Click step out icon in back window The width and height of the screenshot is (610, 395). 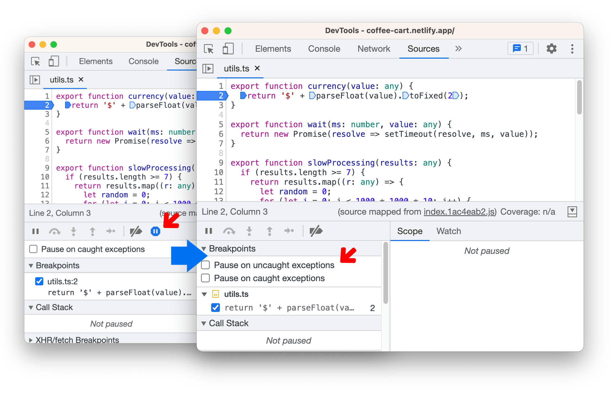tap(92, 231)
